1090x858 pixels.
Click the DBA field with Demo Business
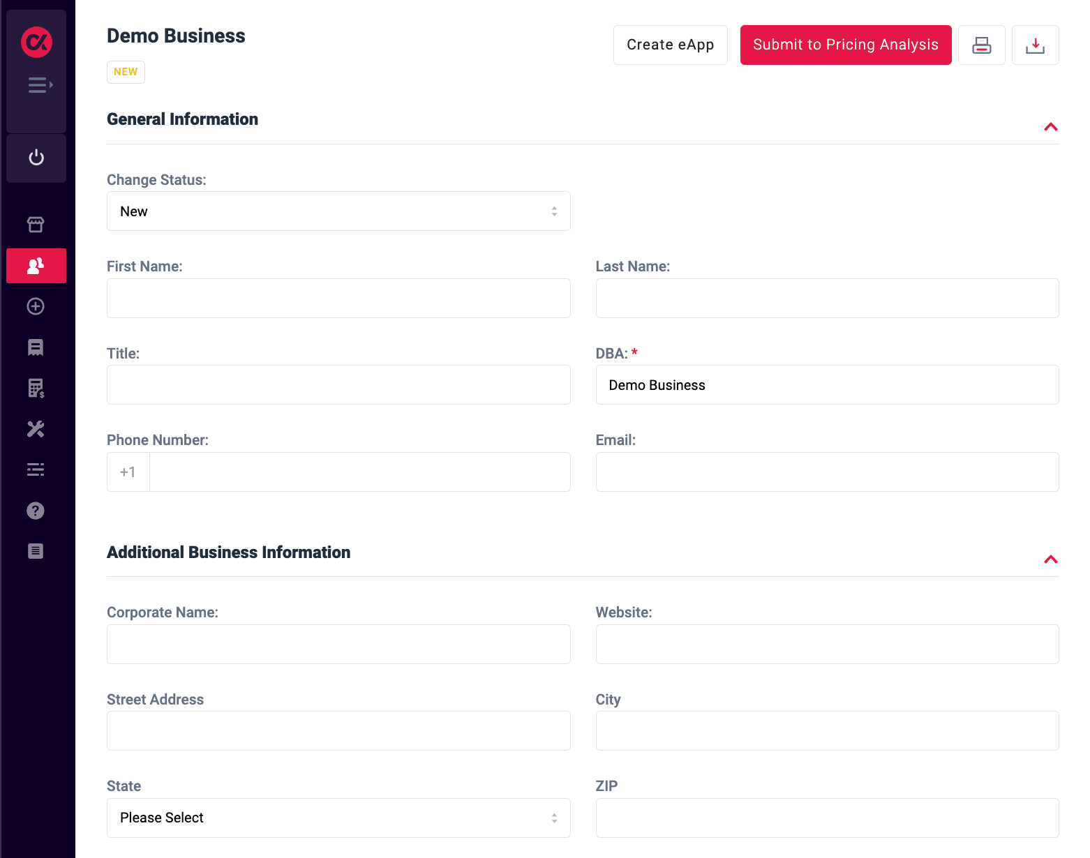tap(828, 385)
